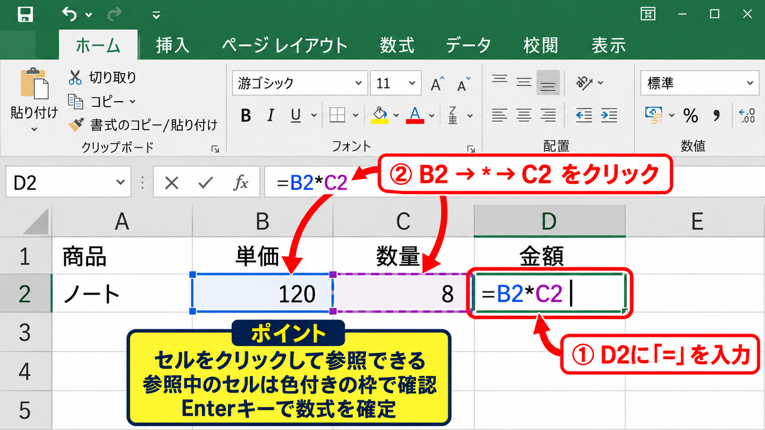Viewport: 765px width, 430px height.
Task: Click 切り取り cut button
Action: tap(102, 77)
